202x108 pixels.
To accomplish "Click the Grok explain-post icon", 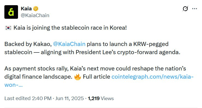I will 185,9.
